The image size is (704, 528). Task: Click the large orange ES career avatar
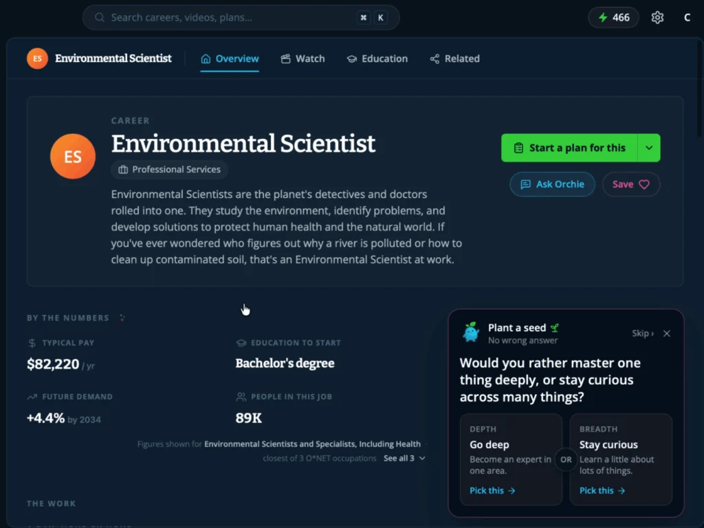click(73, 156)
